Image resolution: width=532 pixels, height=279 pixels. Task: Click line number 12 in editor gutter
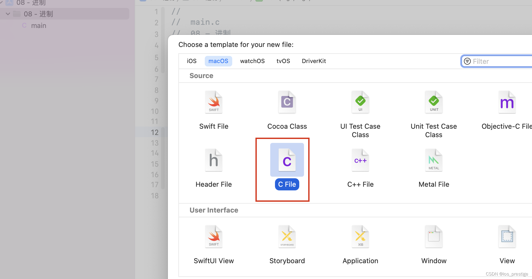[155, 132]
